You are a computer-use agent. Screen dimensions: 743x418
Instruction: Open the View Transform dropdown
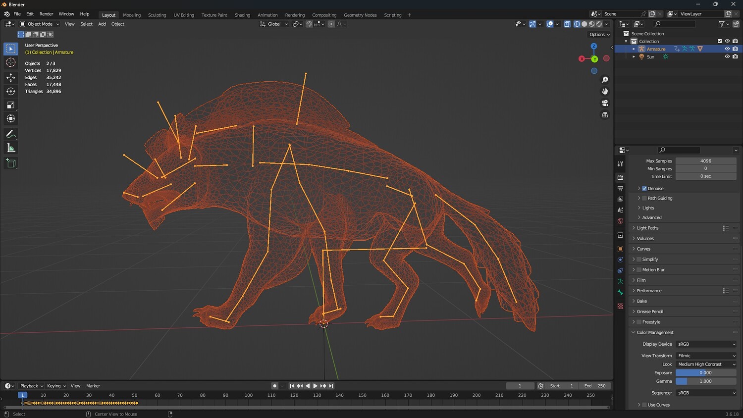(x=706, y=356)
